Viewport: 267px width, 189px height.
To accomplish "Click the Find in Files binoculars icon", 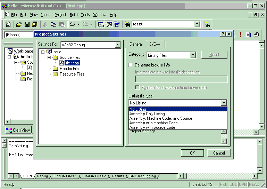I will coord(127,24).
